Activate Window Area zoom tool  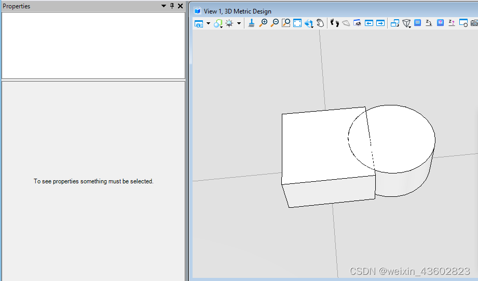tap(286, 23)
